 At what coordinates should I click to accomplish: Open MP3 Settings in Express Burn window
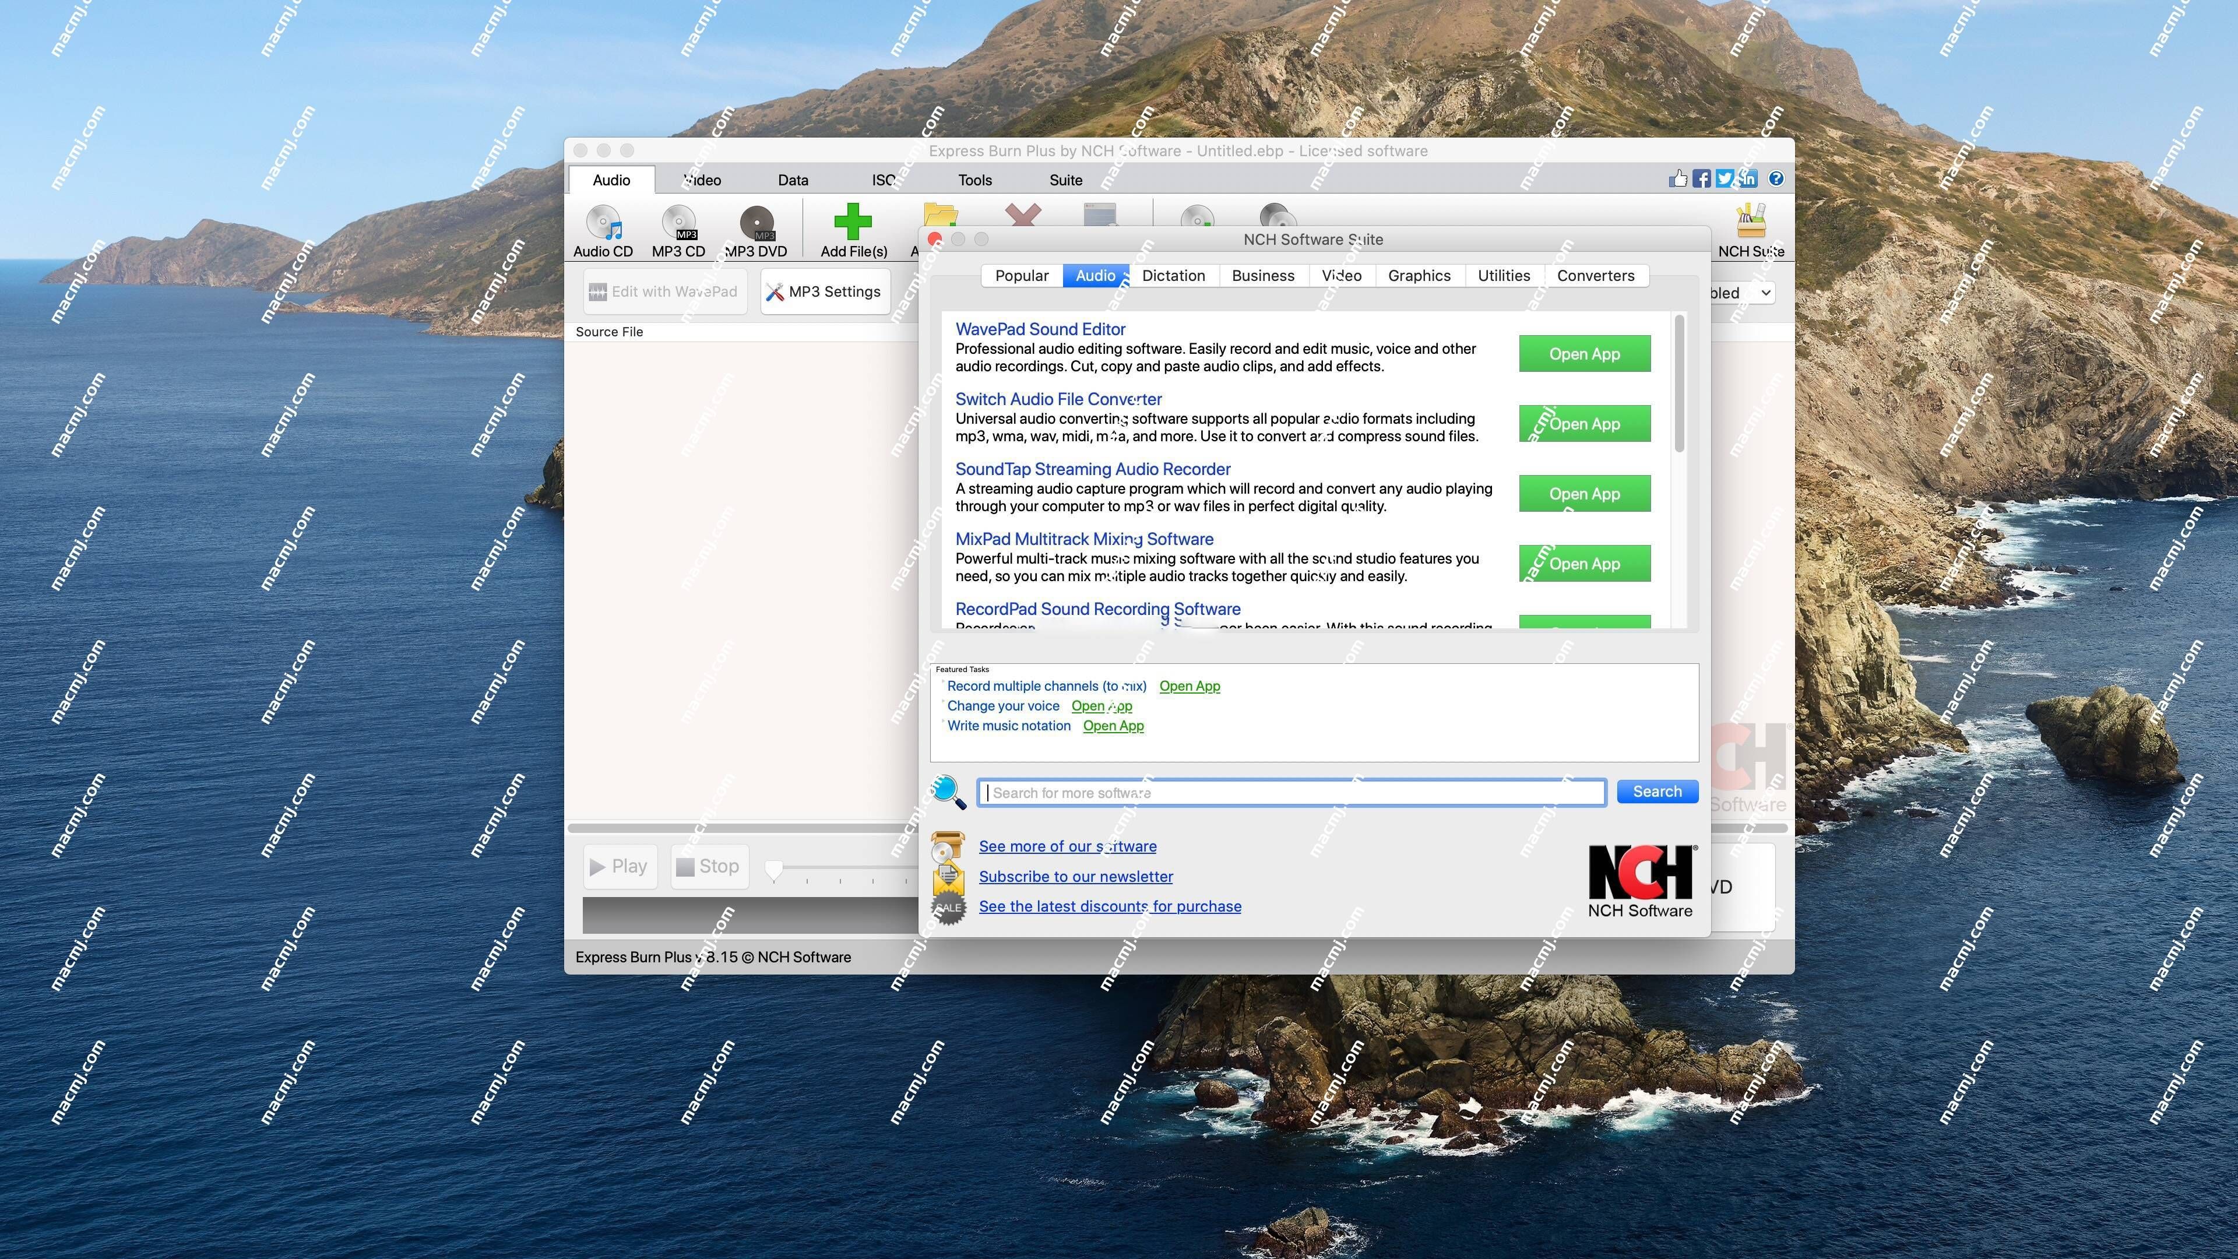(825, 292)
